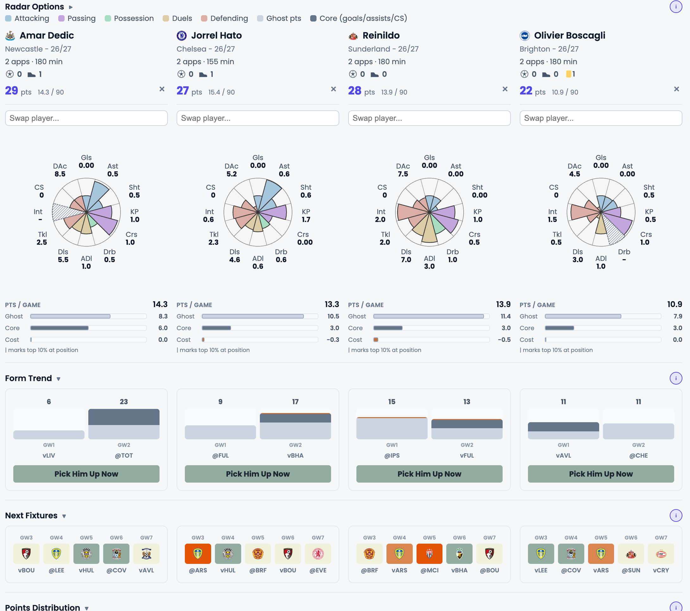This screenshot has width=690, height=611.
Task: Click Man City GW5 fixture badge for Reinildo
Action: [430, 554]
